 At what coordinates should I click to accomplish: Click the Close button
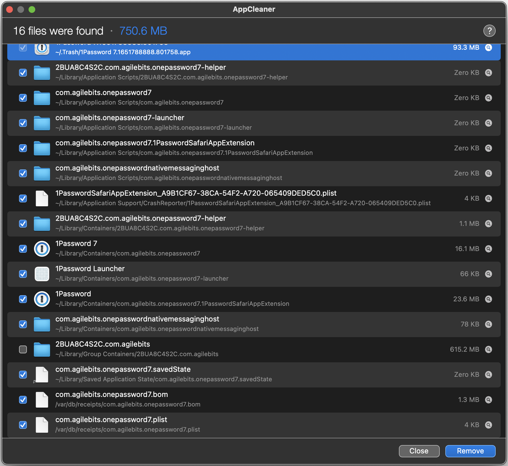click(419, 451)
